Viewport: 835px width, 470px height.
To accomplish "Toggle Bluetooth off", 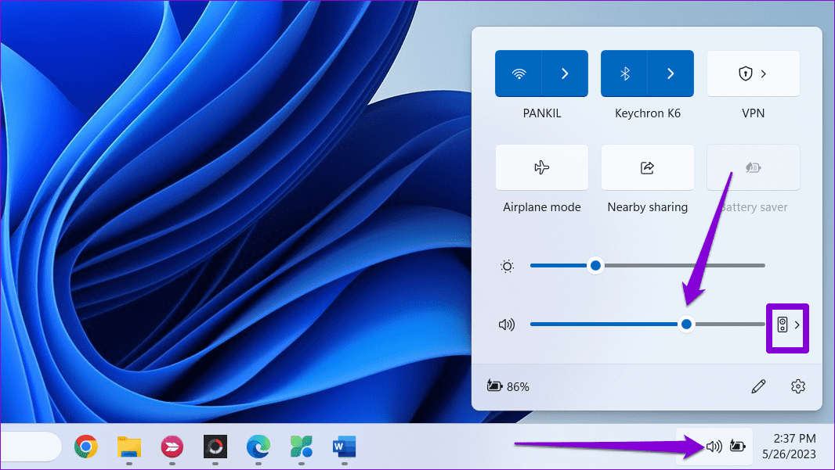I will pyautogui.click(x=624, y=74).
